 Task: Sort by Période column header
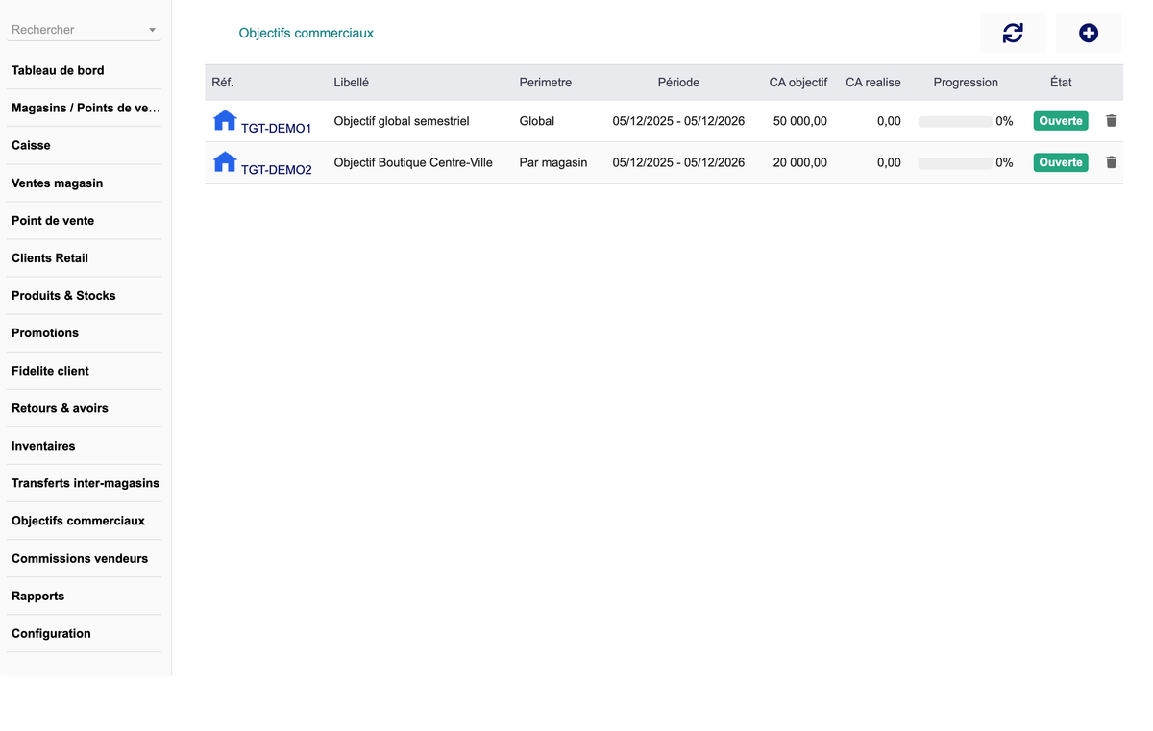pyautogui.click(x=678, y=83)
